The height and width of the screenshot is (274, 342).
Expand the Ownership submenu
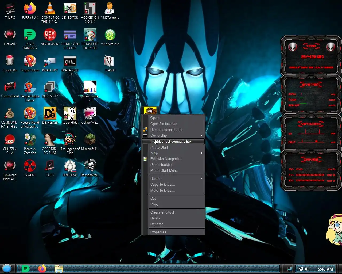click(173, 135)
